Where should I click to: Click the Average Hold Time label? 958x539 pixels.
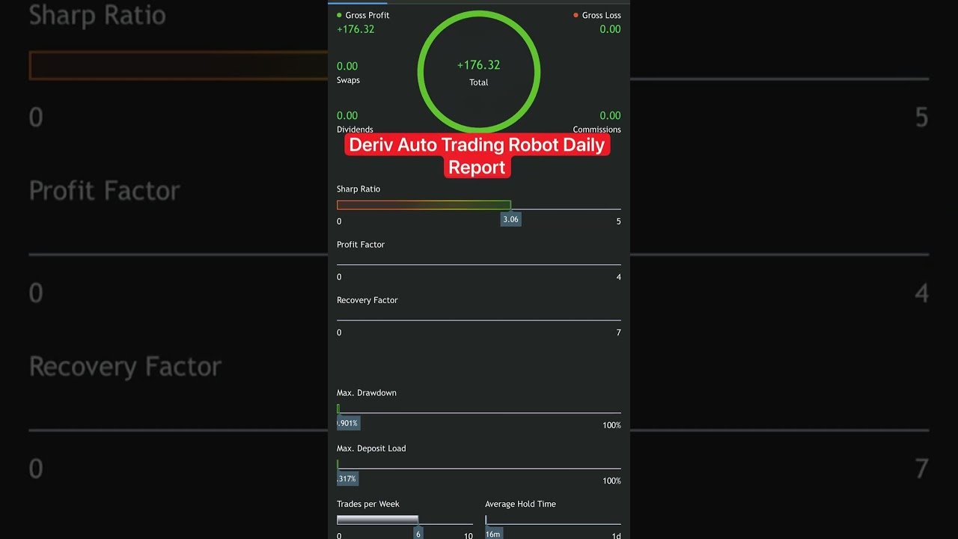pos(520,504)
